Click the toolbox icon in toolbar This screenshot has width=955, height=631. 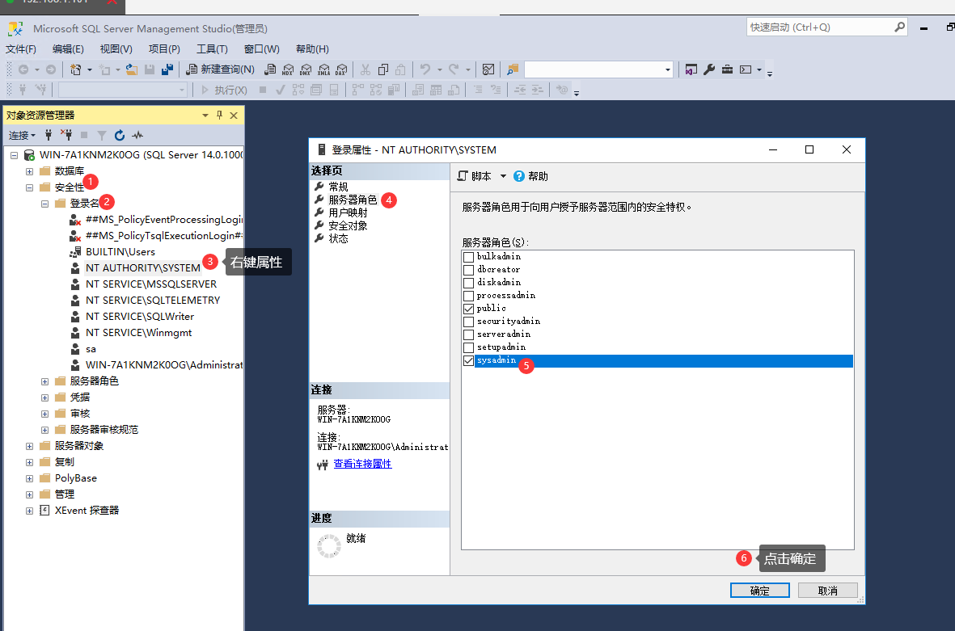727,69
